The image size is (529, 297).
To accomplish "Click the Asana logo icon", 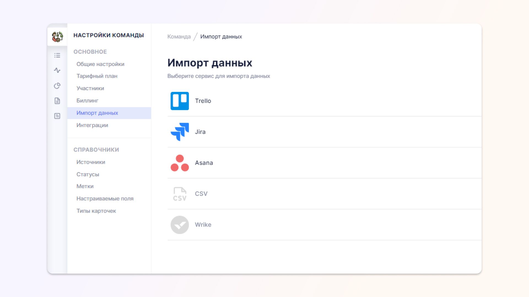I will pos(180,163).
